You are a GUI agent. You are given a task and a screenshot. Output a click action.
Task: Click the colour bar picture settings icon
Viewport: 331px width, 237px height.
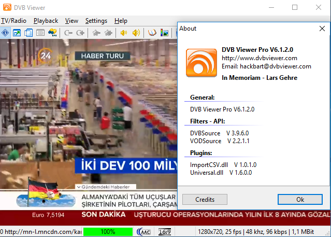pyautogui.click(x=164, y=33)
